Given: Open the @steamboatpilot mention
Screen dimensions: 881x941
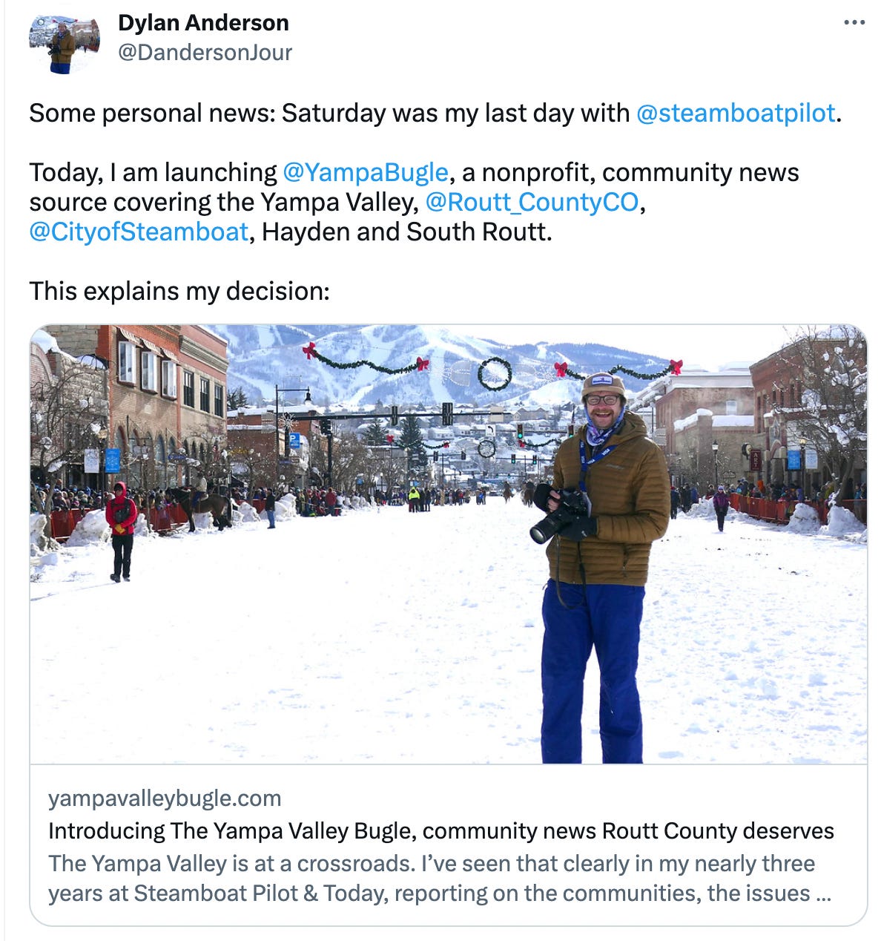Looking at the screenshot, I should click(x=736, y=113).
